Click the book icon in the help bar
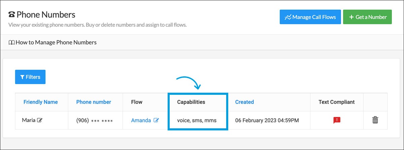The height and width of the screenshot is (150, 404). (x=11, y=42)
